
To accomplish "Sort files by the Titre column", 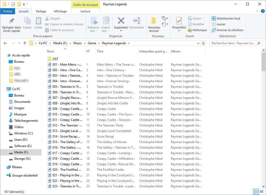I will coord(100,51).
